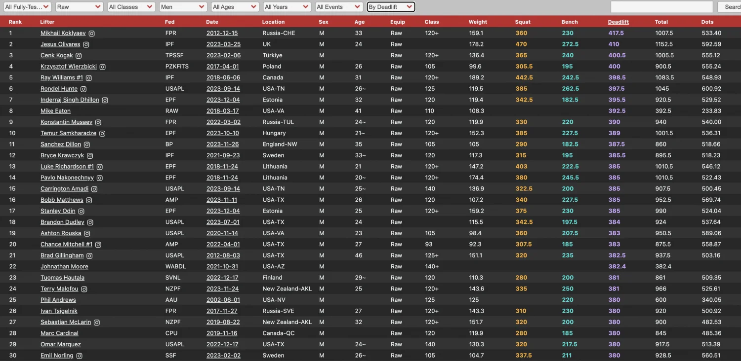Click the Instagram icon beside Jesus Olivares
741x361 pixels.
86,44
